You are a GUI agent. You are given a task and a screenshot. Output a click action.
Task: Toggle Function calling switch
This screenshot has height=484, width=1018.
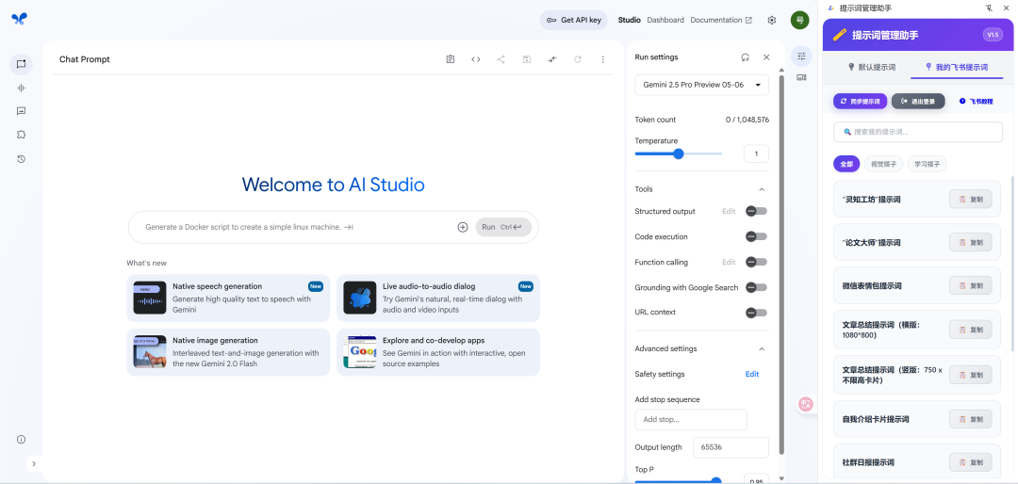pos(756,262)
